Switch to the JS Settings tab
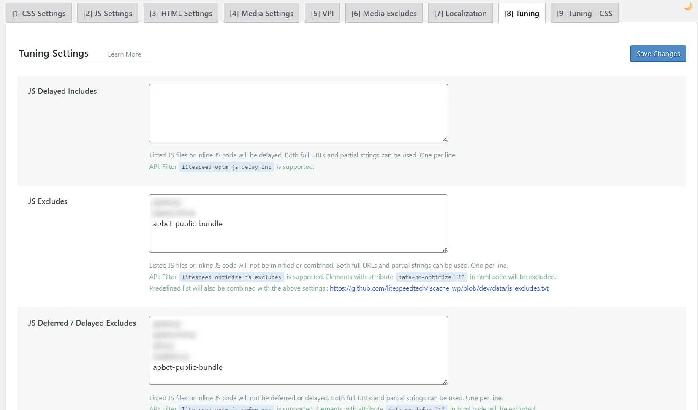Image resolution: width=698 pixels, height=410 pixels. (x=108, y=14)
